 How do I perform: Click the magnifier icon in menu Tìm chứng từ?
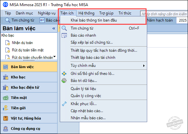pyautogui.click(x=64, y=28)
